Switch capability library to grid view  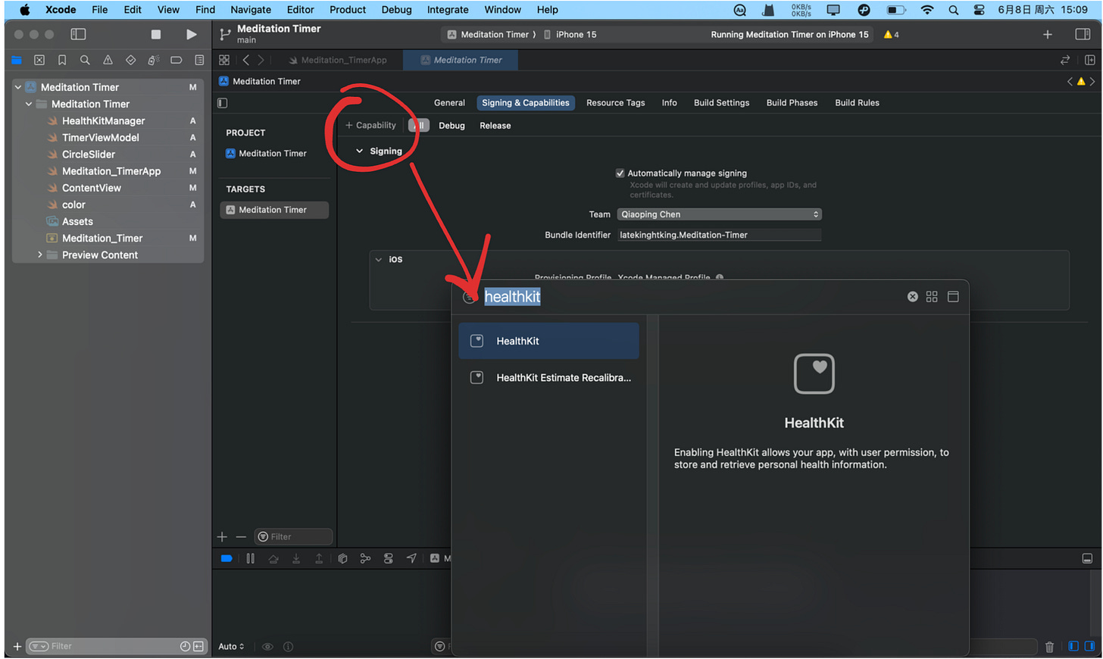(932, 297)
